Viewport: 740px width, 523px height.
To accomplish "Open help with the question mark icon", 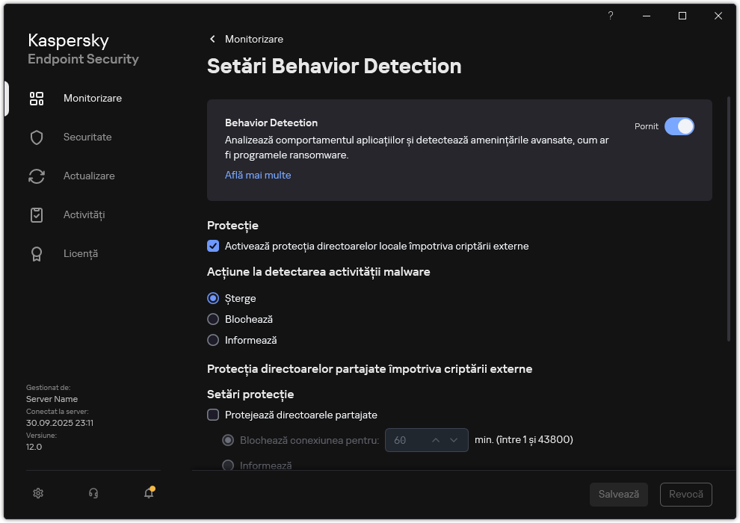I will [611, 16].
